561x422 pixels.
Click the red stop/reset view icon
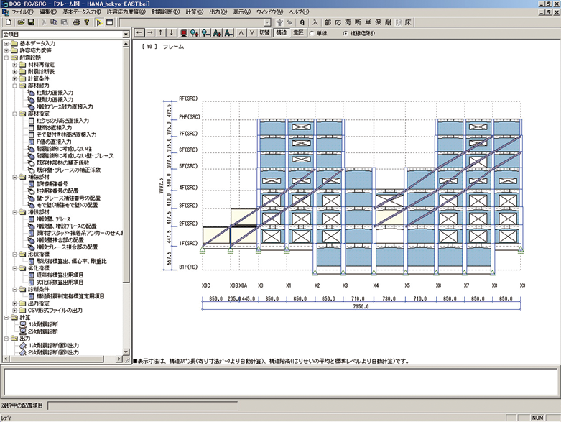pyautogui.click(x=184, y=33)
